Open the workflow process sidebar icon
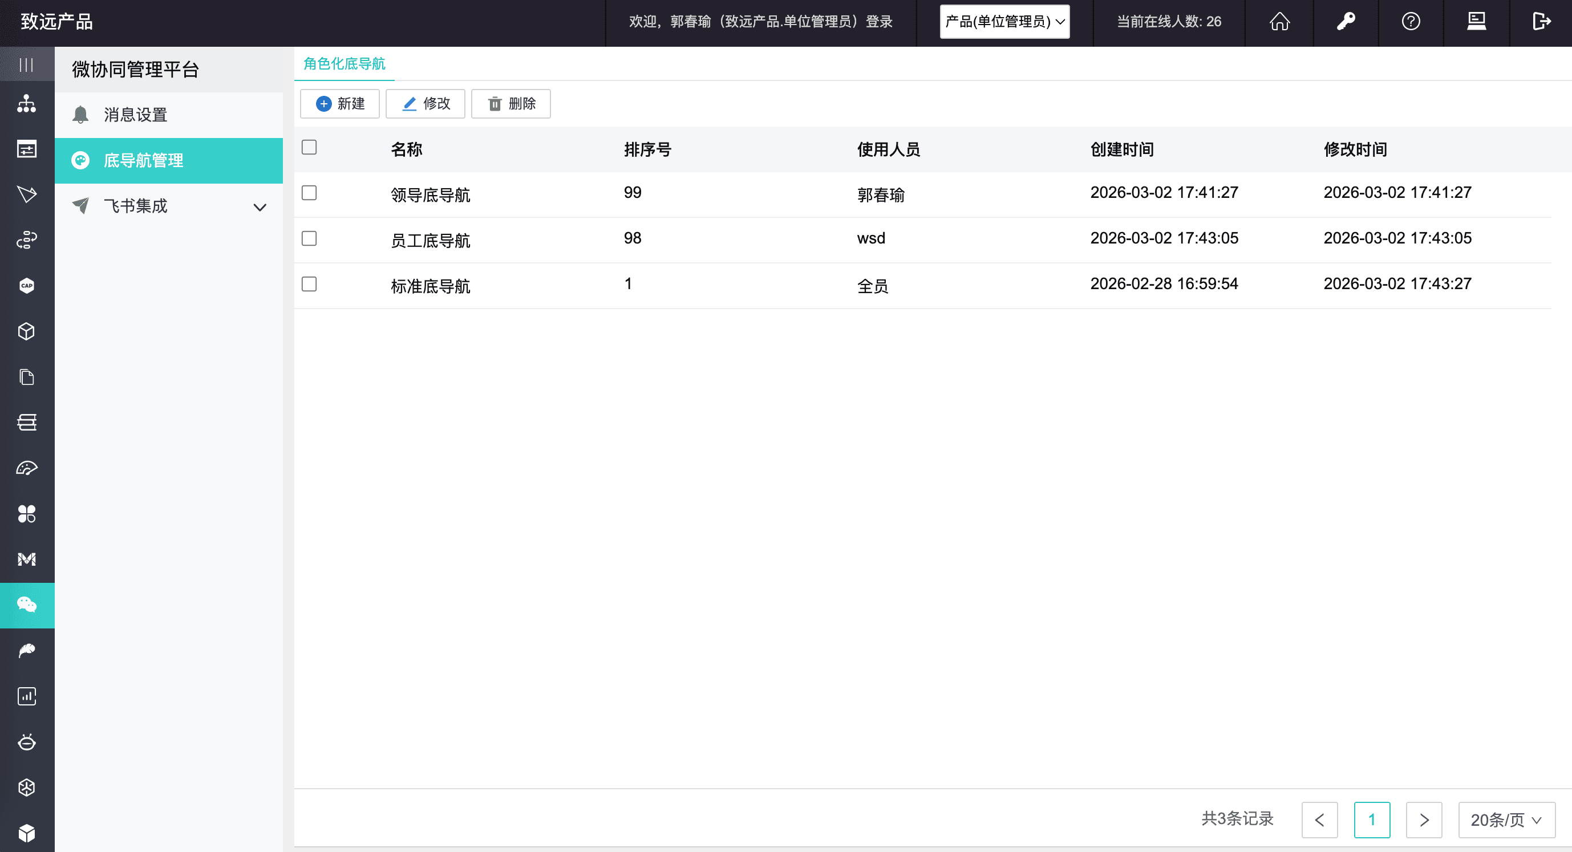 (26, 240)
